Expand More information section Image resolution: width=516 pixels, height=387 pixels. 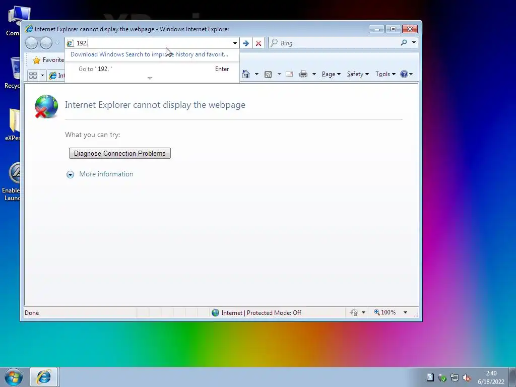pyautogui.click(x=70, y=174)
